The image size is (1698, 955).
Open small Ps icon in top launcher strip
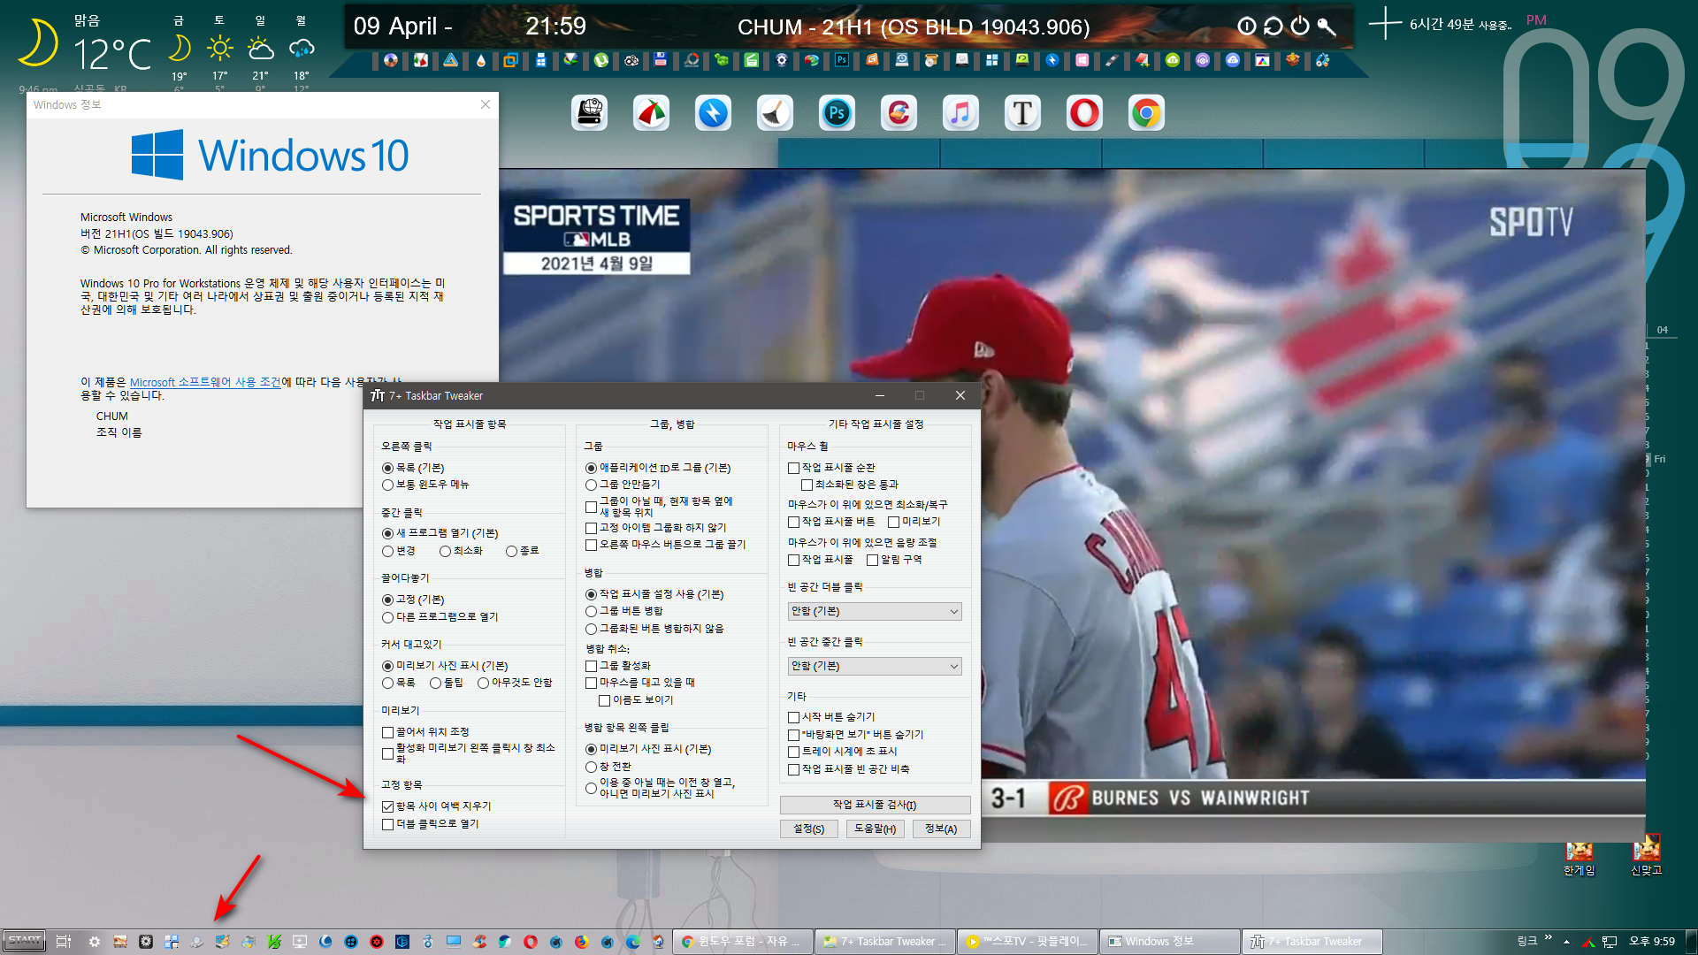tap(841, 60)
